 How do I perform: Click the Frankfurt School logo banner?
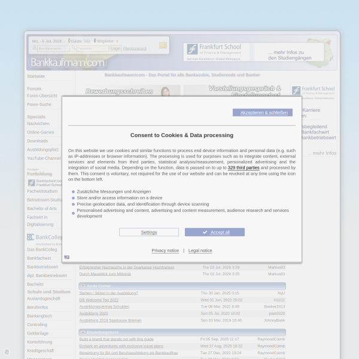(217, 52)
